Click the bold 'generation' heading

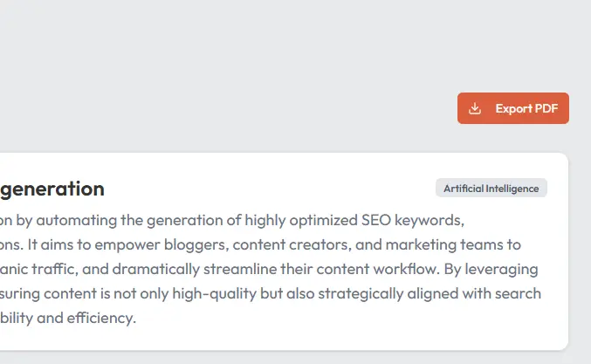click(x=52, y=189)
